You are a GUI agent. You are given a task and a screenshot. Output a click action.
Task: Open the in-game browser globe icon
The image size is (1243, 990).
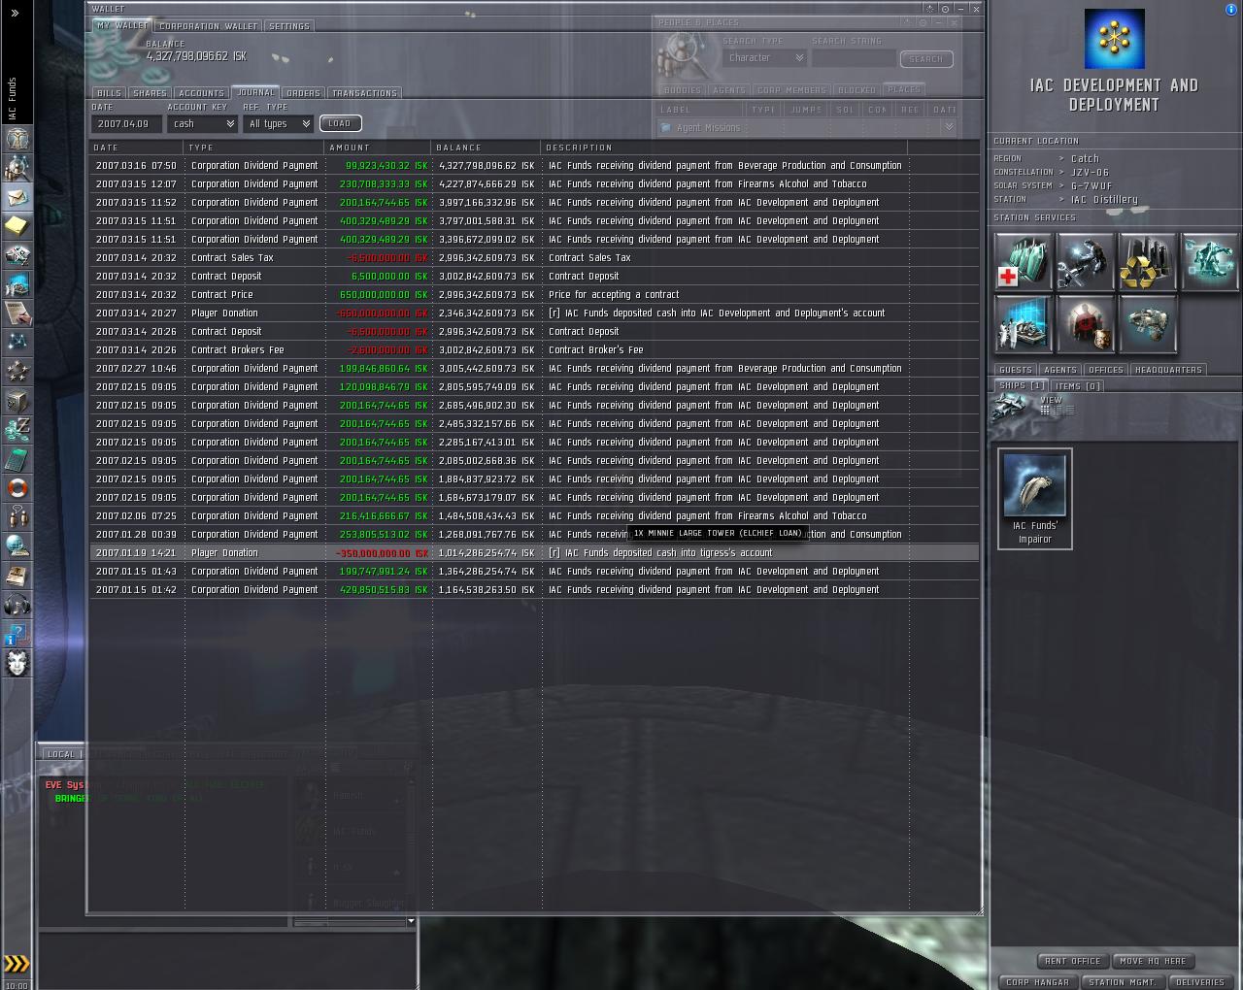(x=17, y=546)
